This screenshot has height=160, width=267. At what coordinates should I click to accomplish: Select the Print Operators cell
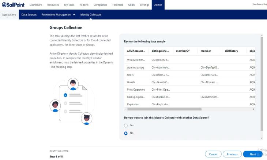[136, 90]
